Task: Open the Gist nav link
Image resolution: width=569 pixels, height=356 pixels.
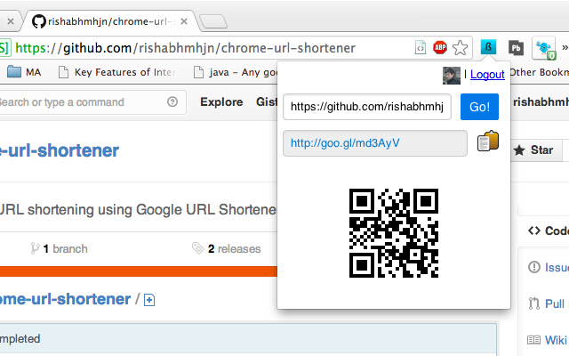Action: (x=267, y=102)
